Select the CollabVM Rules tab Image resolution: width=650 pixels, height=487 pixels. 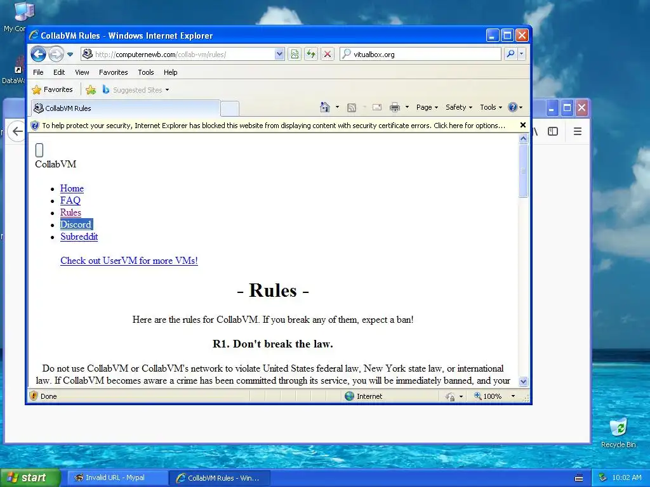126,108
